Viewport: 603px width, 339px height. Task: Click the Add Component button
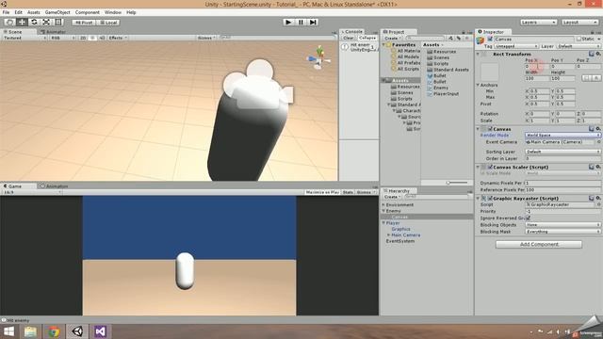click(539, 245)
